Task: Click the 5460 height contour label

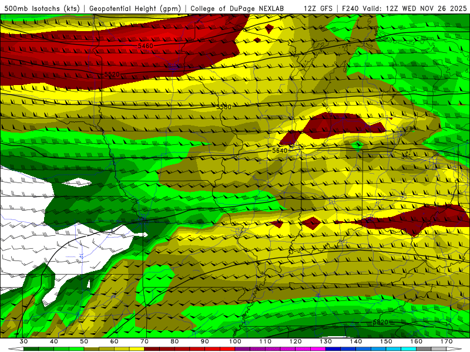Action: pos(145,46)
